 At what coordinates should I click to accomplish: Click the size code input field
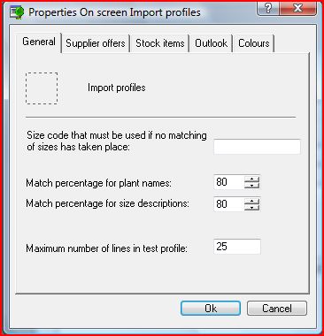point(257,147)
